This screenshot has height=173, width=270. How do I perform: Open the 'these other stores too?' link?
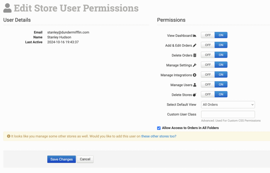tap(159, 136)
